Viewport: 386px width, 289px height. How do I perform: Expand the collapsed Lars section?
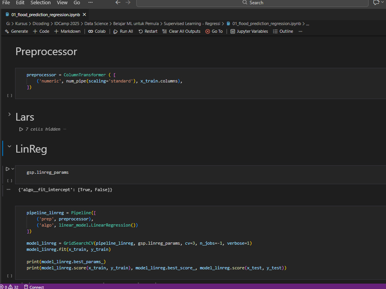[x=9, y=114]
